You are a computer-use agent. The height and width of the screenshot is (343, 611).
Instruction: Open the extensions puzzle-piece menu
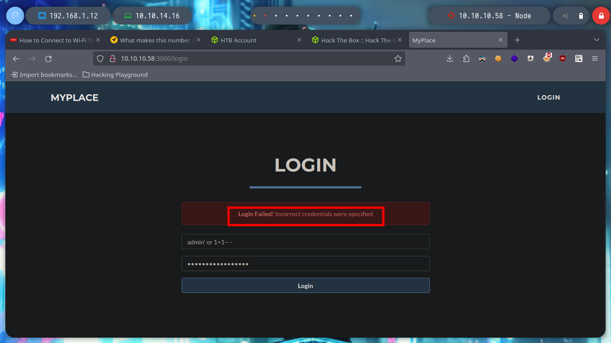(x=466, y=59)
